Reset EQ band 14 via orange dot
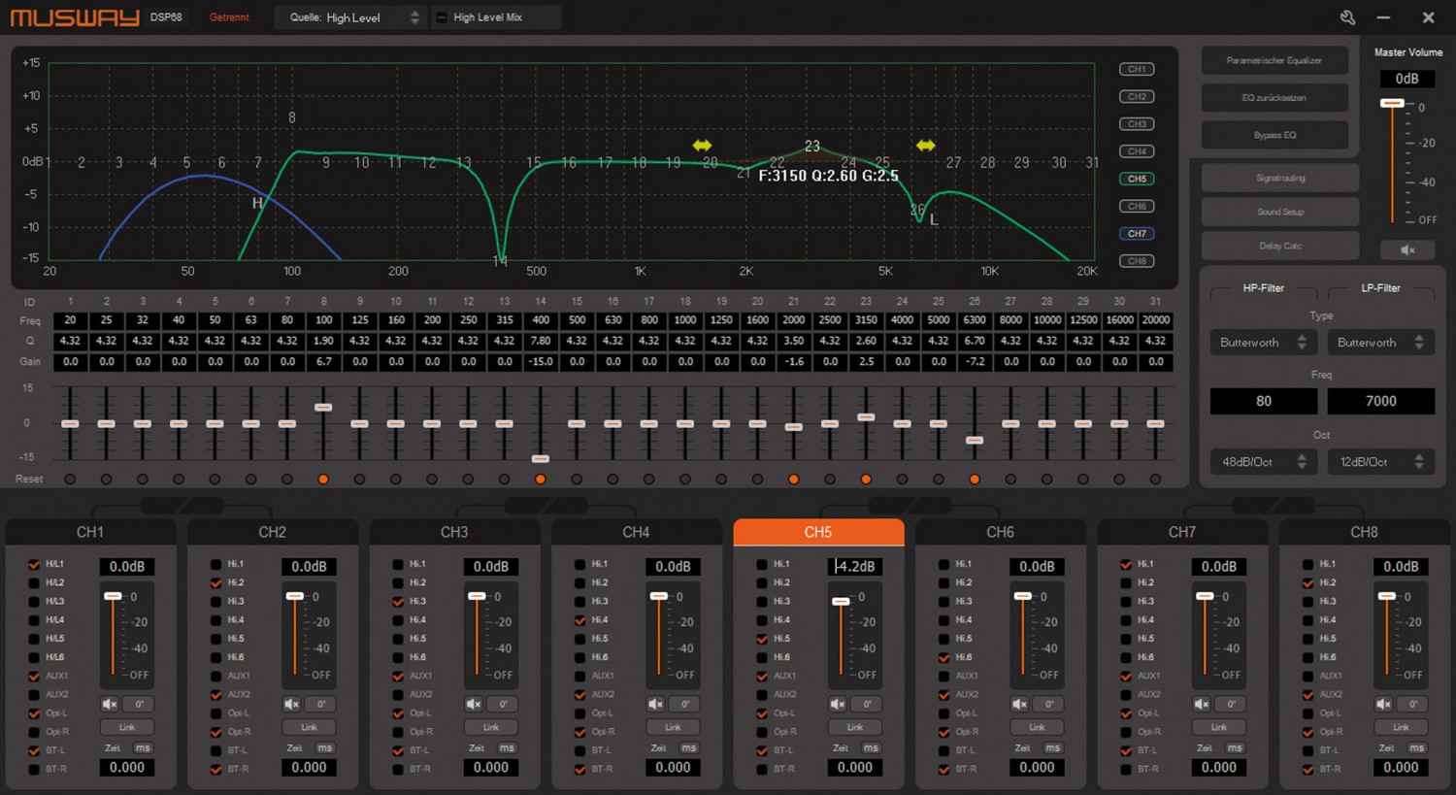The height and width of the screenshot is (795, 1456). click(x=541, y=480)
